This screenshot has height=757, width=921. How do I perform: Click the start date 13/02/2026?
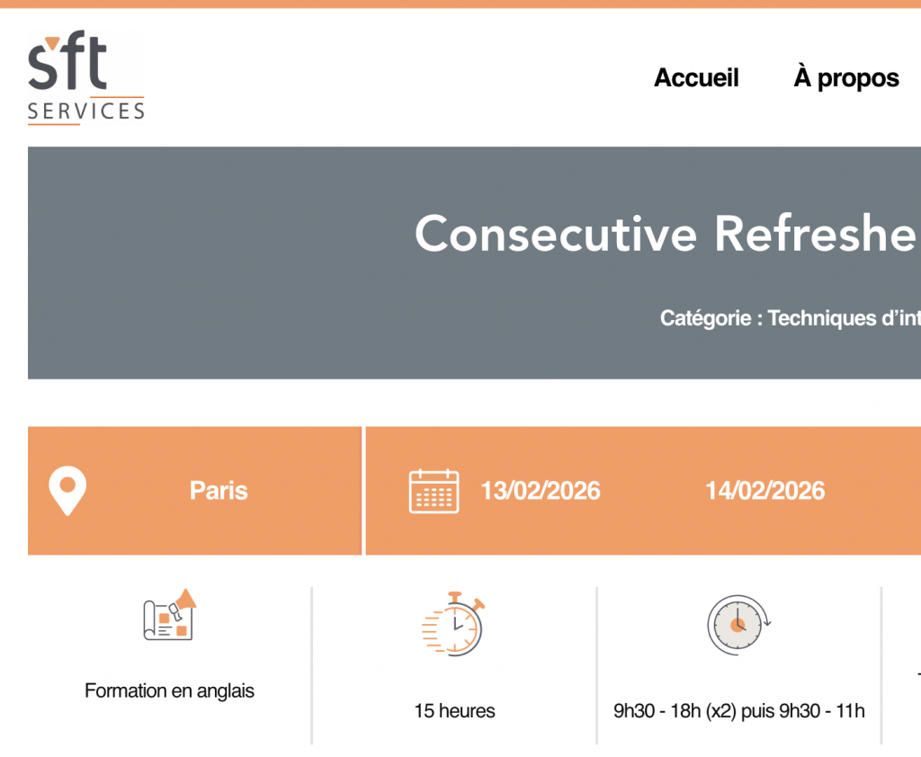pos(540,491)
